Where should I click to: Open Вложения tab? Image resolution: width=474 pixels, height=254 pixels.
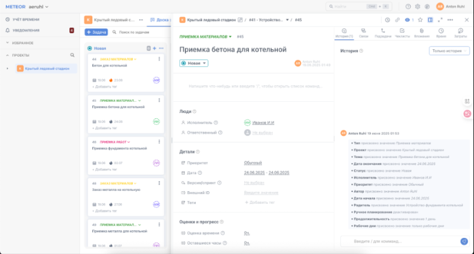[422, 33]
